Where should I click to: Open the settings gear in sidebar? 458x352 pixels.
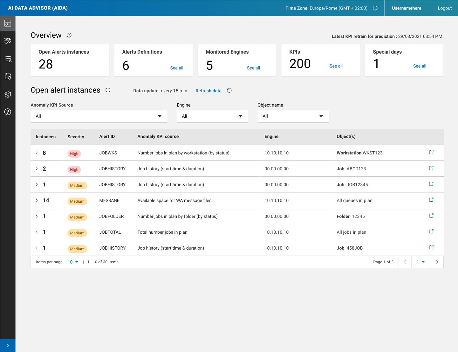8,94
